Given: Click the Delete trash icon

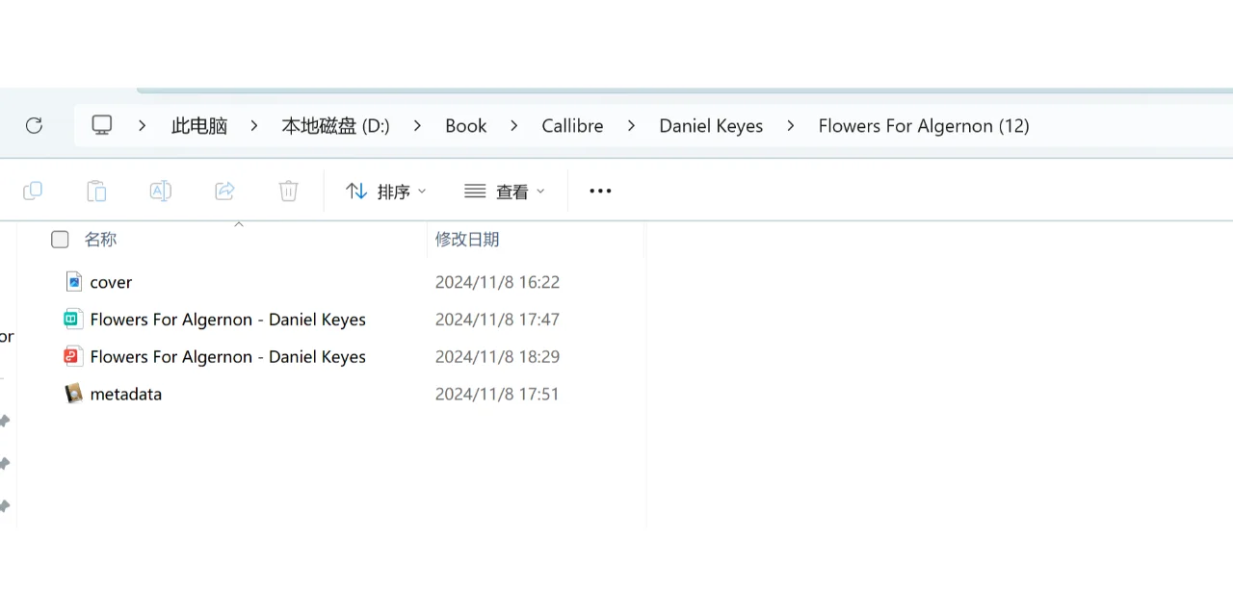Looking at the screenshot, I should tap(288, 191).
